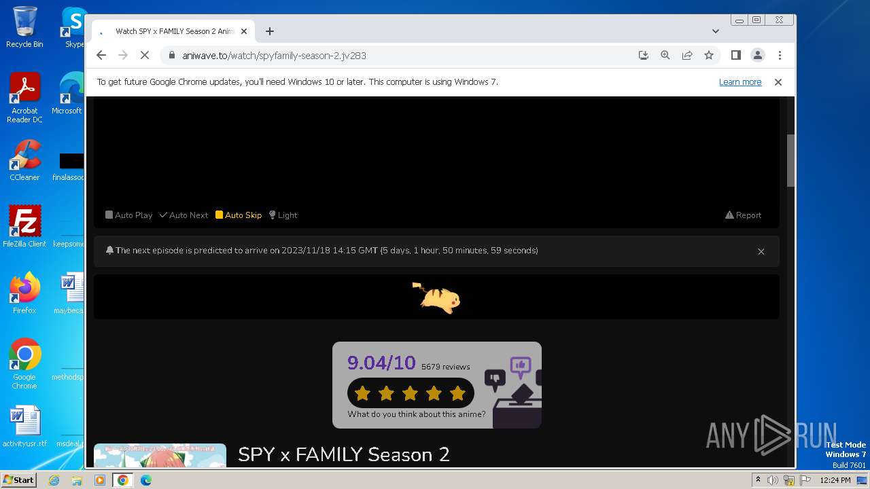Open Chrome three-dot menu
Viewport: 870px width, 489px height.
click(780, 56)
